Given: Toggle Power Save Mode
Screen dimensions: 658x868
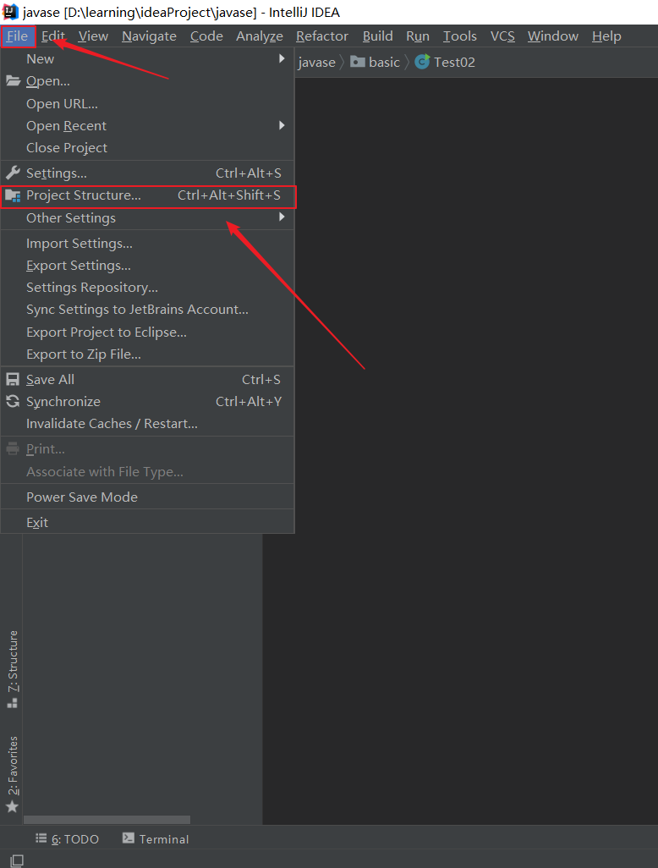Looking at the screenshot, I should point(82,497).
